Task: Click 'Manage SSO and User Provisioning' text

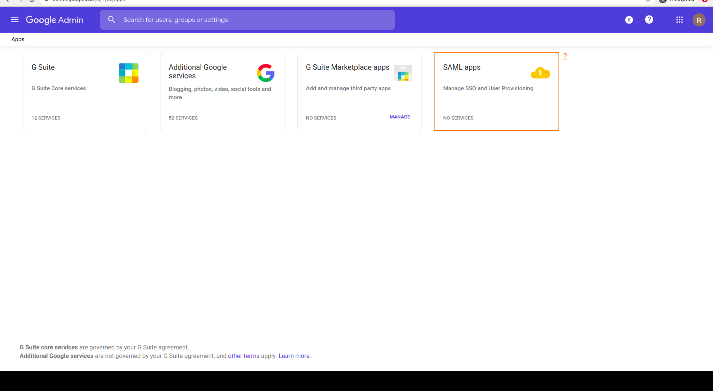Action: click(x=488, y=88)
